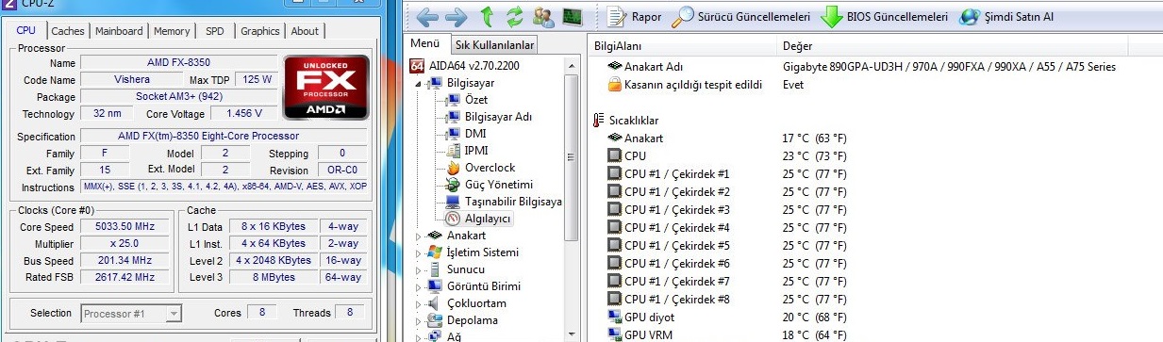Open Graphics tab in CPU-Z

point(260,31)
